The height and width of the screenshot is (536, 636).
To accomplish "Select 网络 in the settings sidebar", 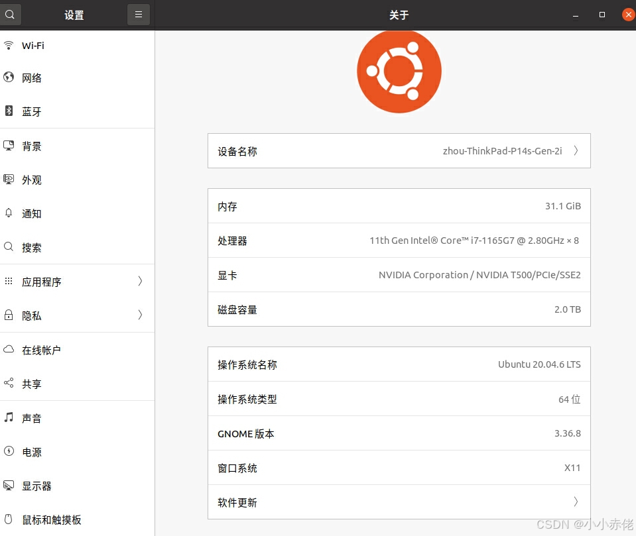I will [77, 78].
